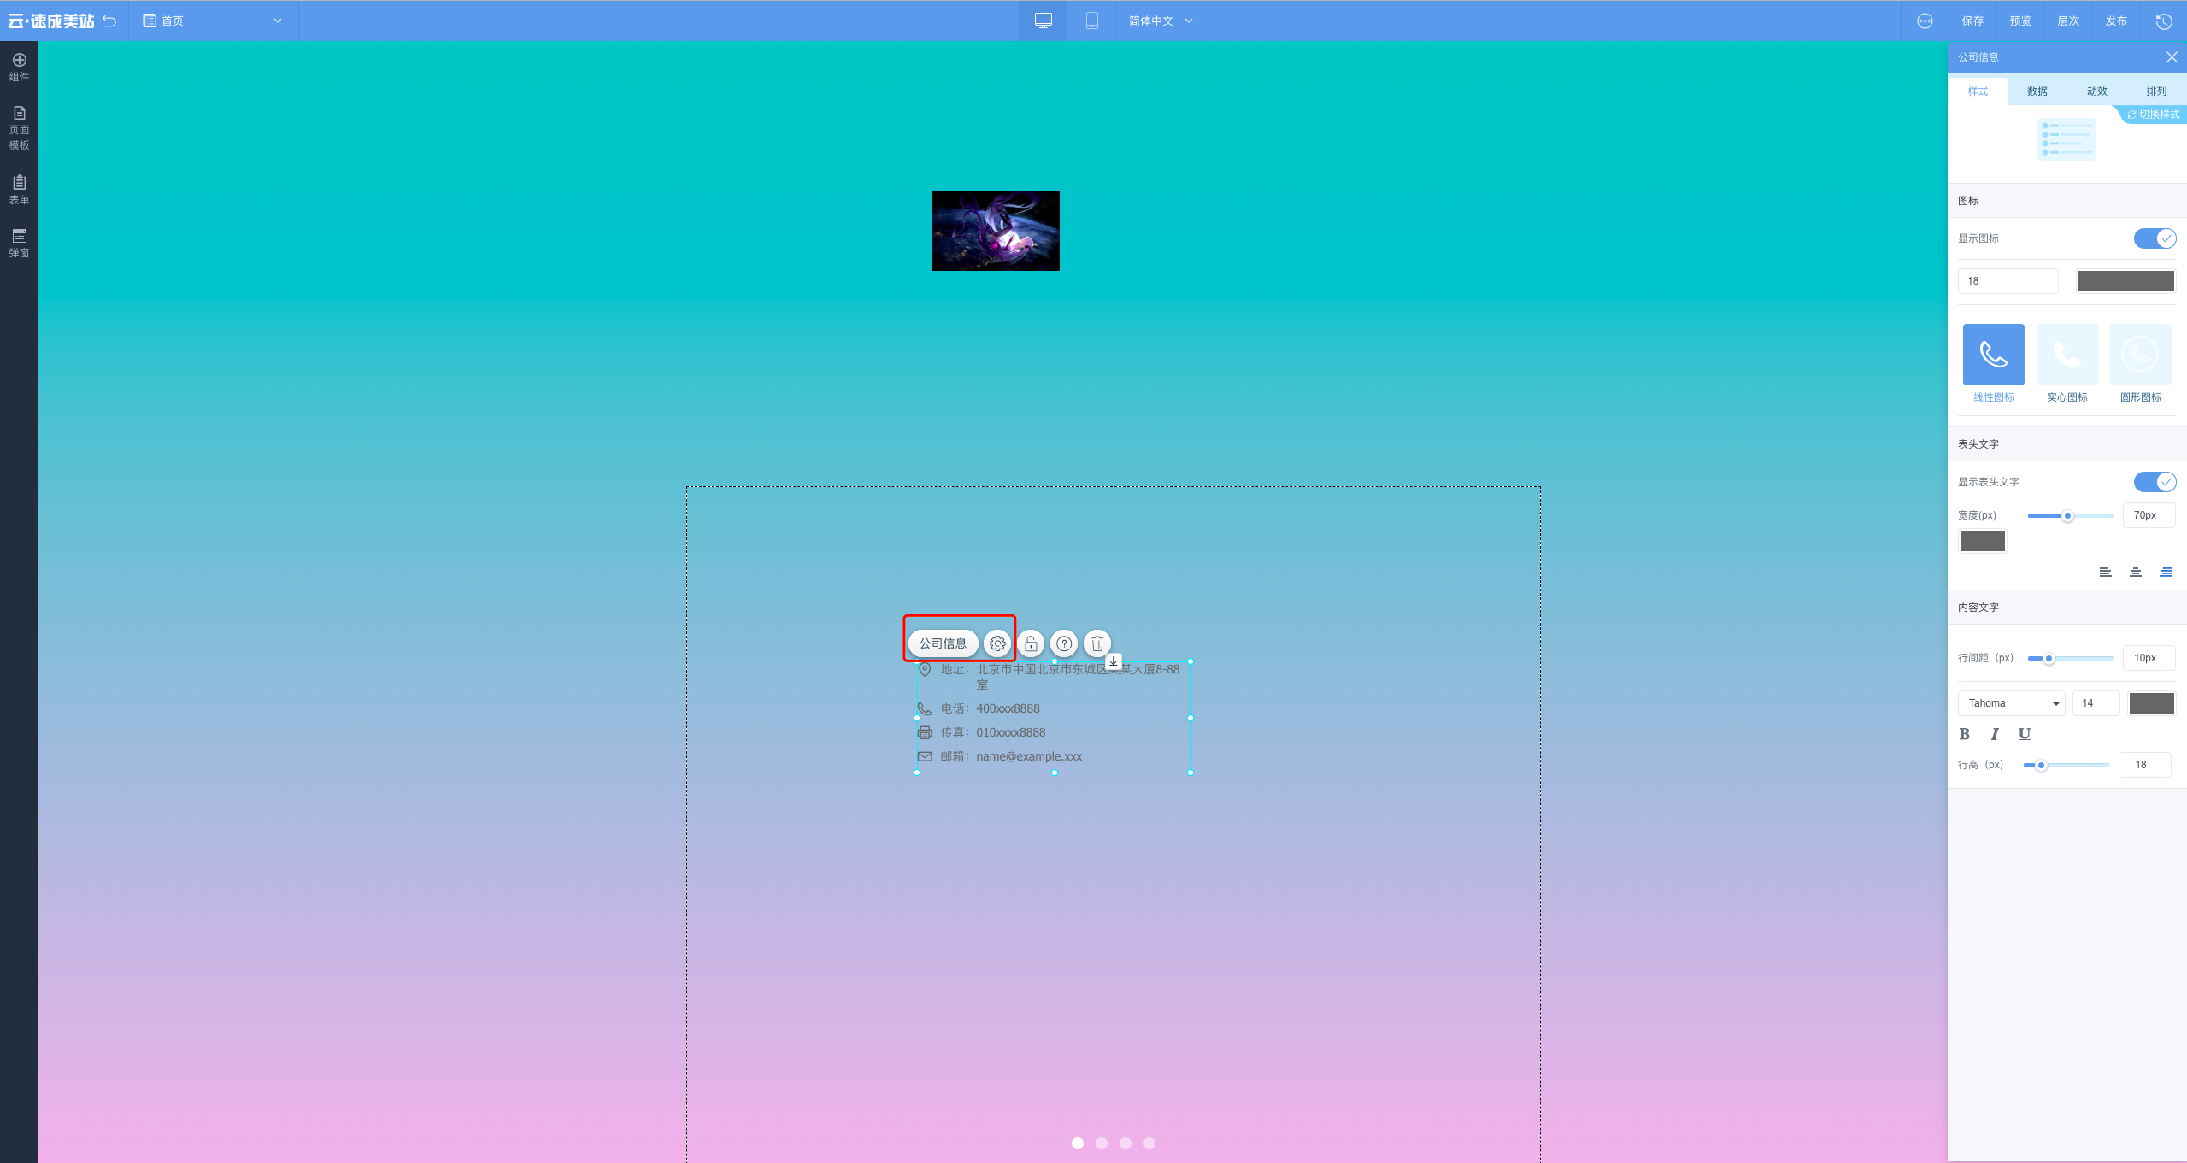Switch to the 排列 tab
The height and width of the screenshot is (1163, 2187).
(x=2155, y=91)
